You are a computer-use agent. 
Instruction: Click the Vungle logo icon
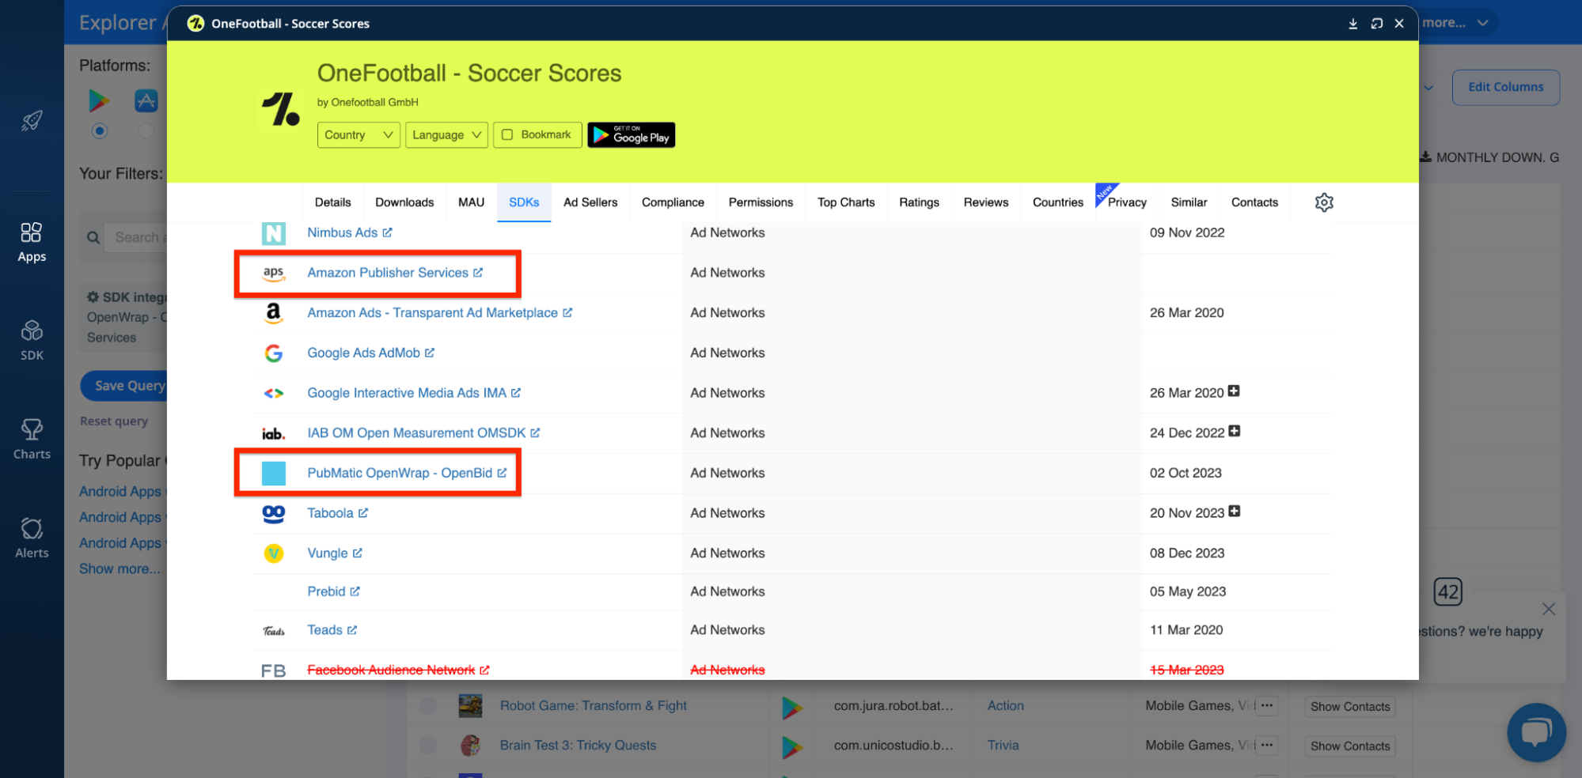coord(274,553)
